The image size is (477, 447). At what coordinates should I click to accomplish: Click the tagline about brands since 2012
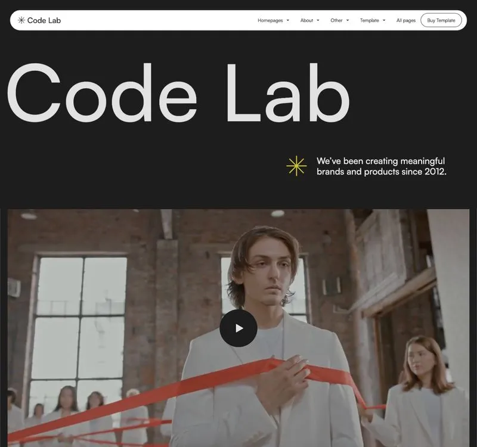382,166
